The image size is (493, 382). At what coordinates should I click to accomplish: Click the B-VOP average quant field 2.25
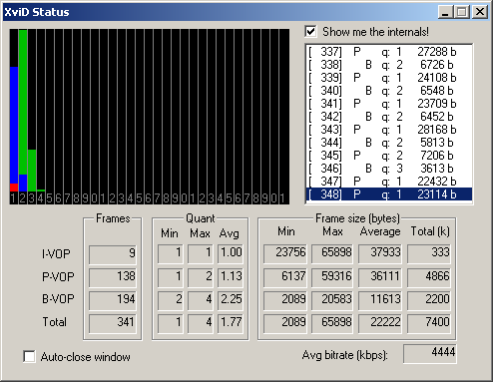231,300
